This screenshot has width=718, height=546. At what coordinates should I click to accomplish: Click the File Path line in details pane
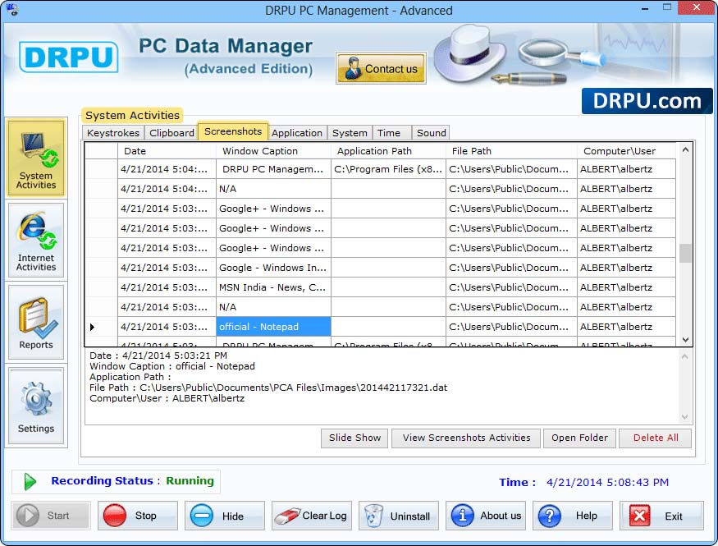coord(268,388)
